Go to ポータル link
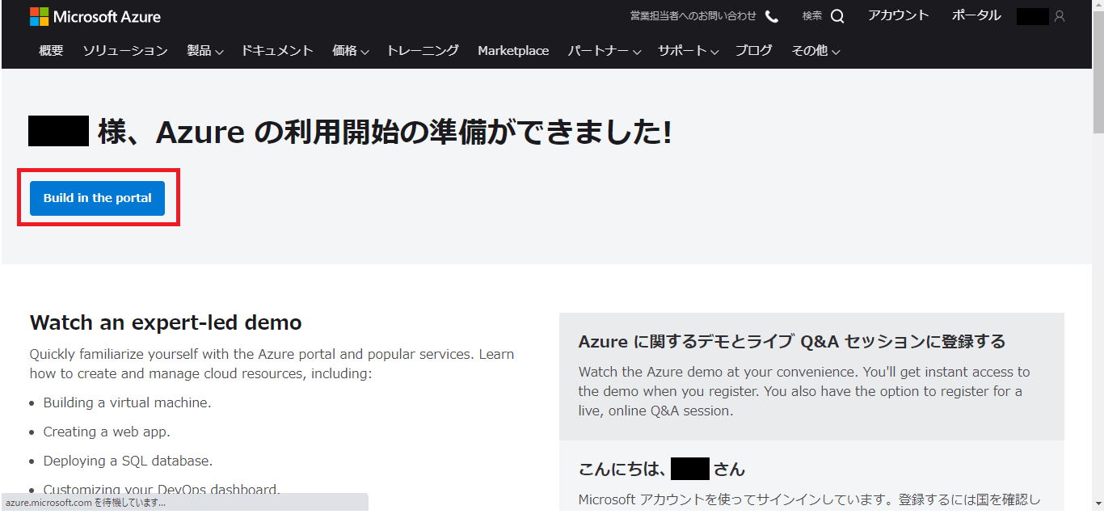The image size is (1104, 514). click(x=976, y=15)
